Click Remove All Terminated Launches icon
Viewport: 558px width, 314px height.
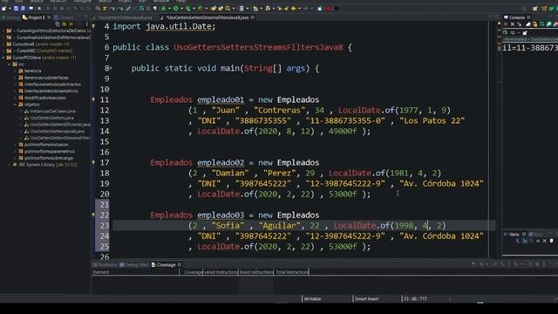click(520, 24)
